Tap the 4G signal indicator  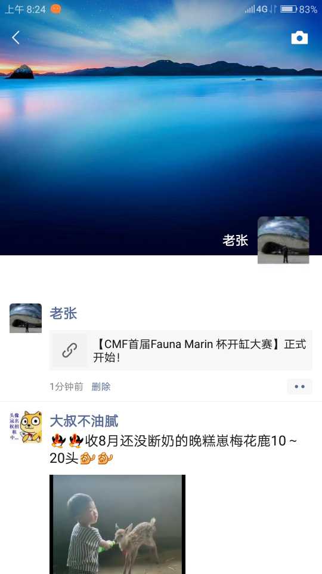point(256,9)
